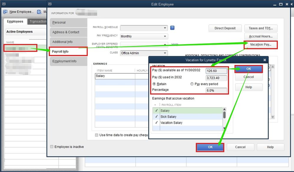The image size is (294, 172).
Task: Click Help in the Edit Employee window
Action: pyautogui.click(x=270, y=147)
